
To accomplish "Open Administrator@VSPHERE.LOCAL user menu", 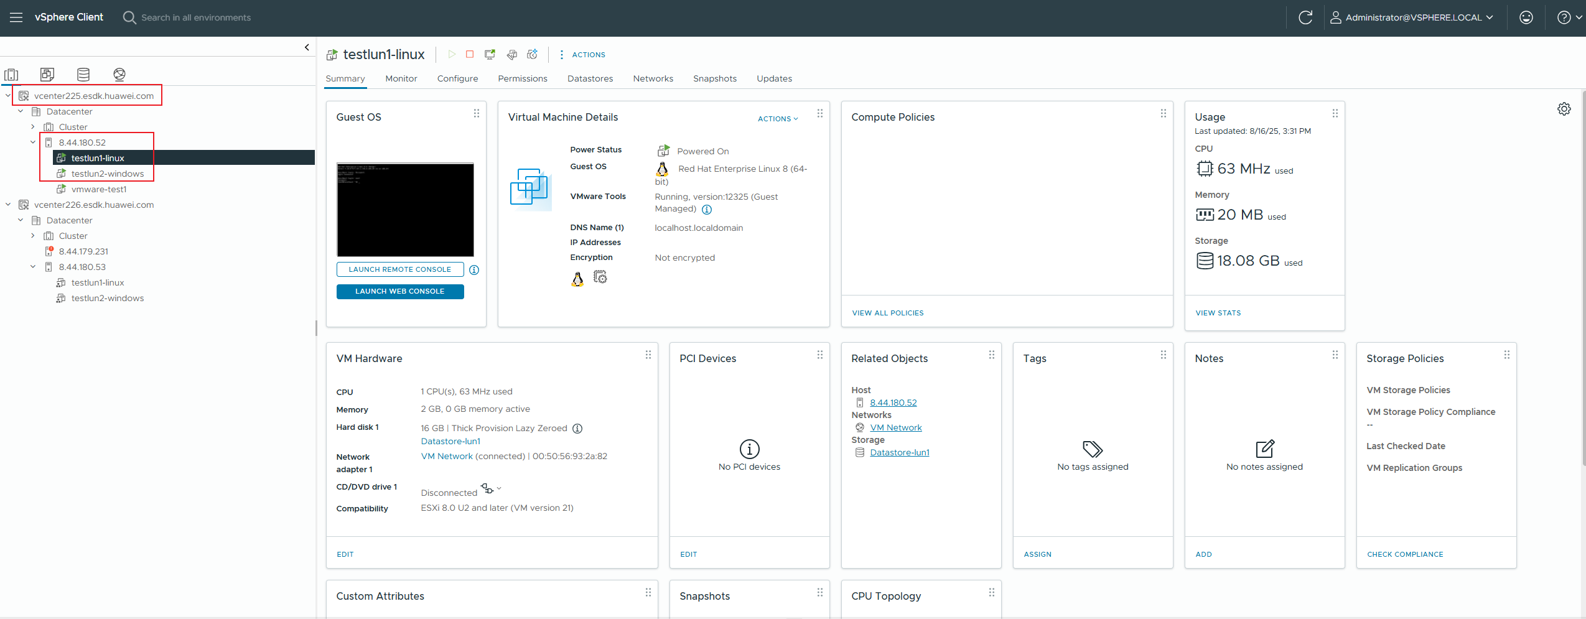I will coord(1412,17).
